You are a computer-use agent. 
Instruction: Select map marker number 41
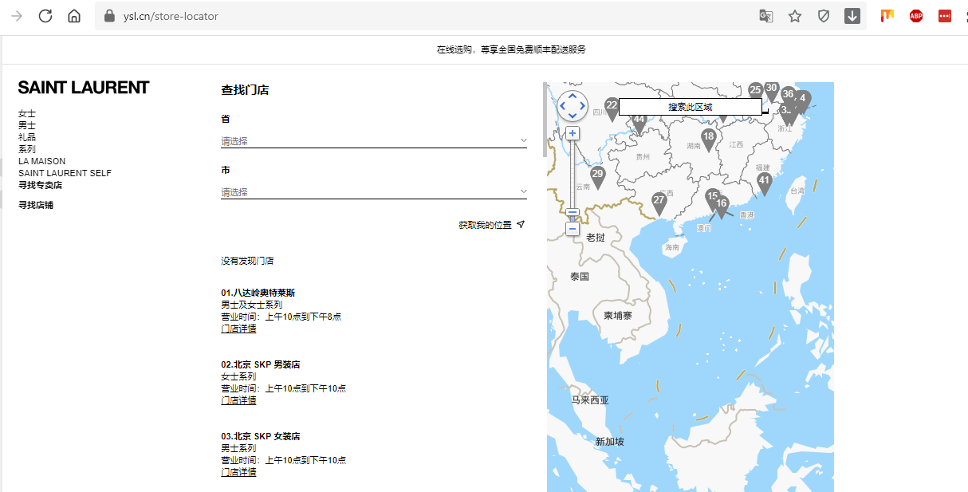[765, 184]
